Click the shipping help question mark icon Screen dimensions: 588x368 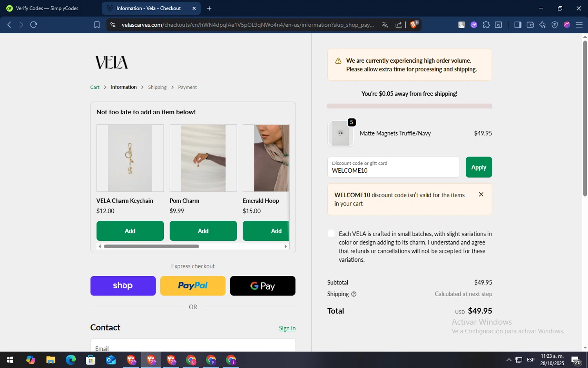354,294
